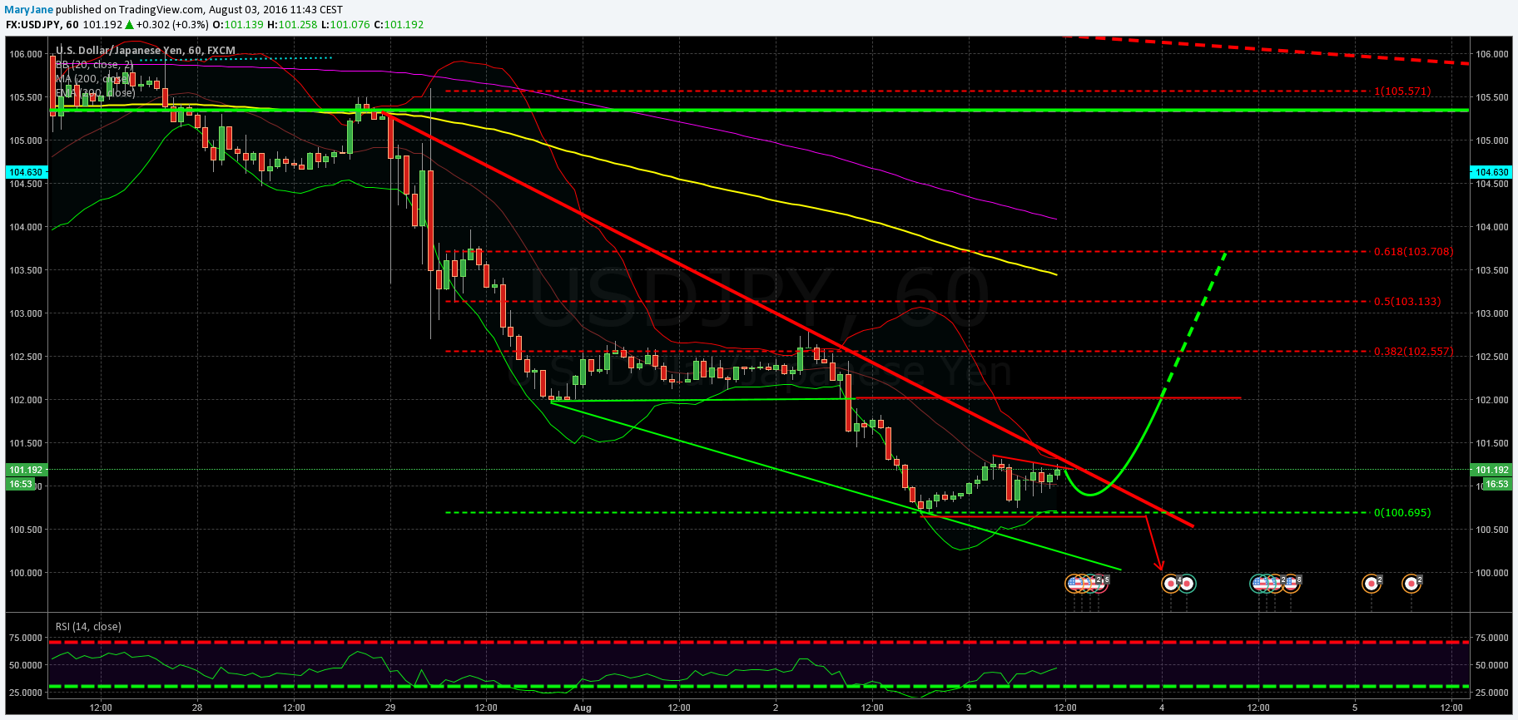The height and width of the screenshot is (720, 1518).
Task: Click the 16:53 countdown tag on right scale
Action: pos(1496,484)
